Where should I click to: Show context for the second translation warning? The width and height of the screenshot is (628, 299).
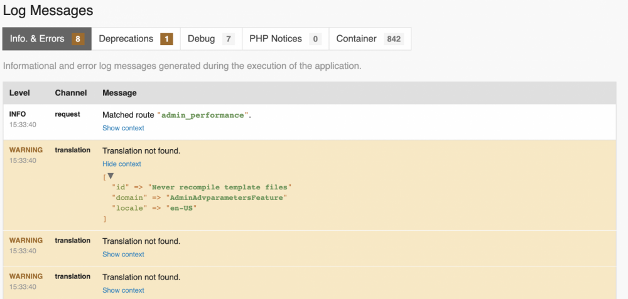point(123,254)
